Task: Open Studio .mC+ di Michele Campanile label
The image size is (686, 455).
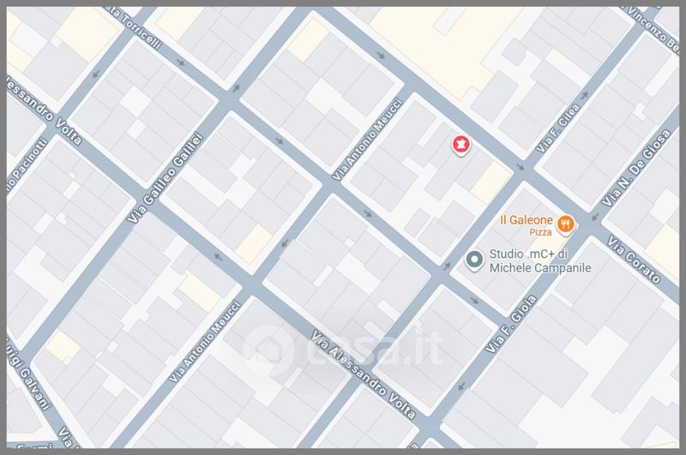Action: pos(540,261)
